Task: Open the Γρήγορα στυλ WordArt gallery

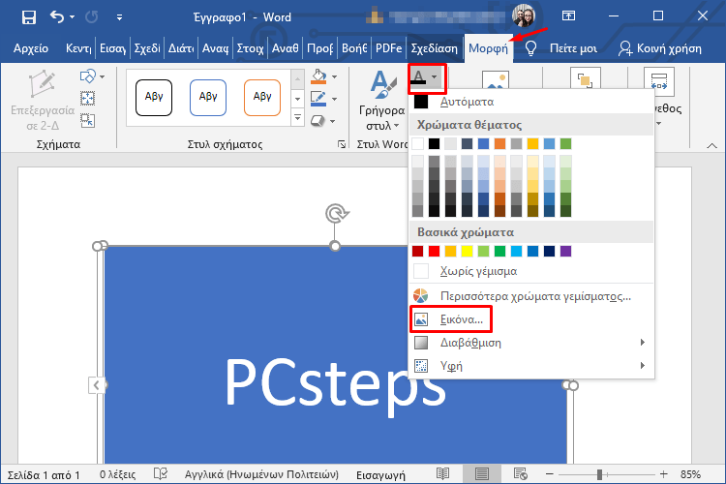Action: pyautogui.click(x=381, y=101)
